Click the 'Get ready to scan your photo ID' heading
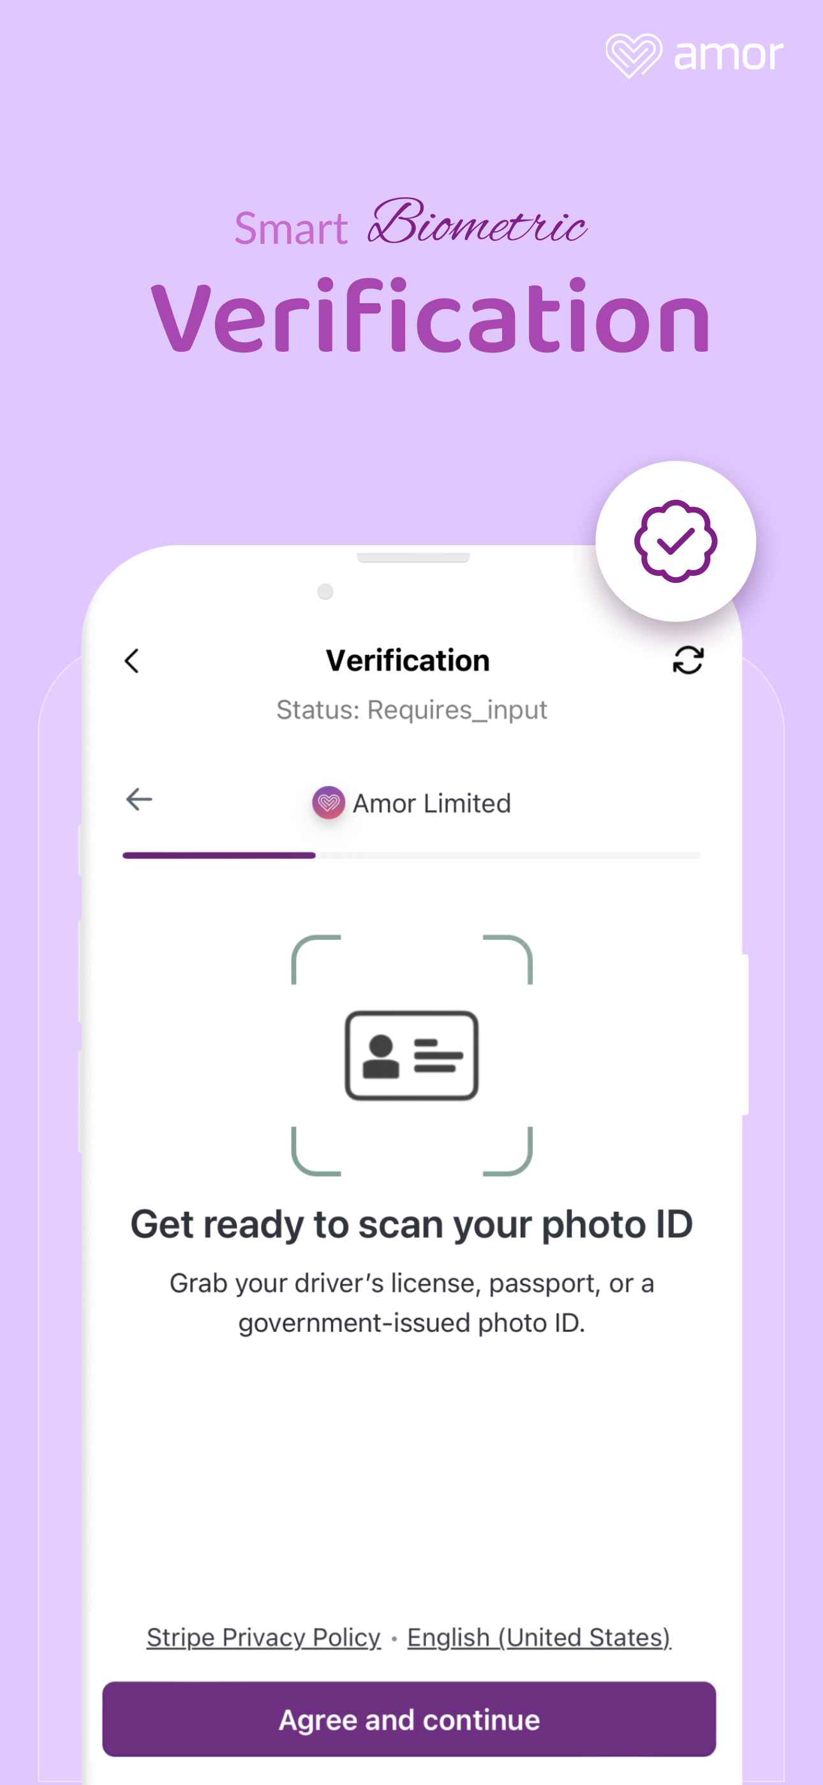The image size is (823, 1785). click(411, 1224)
